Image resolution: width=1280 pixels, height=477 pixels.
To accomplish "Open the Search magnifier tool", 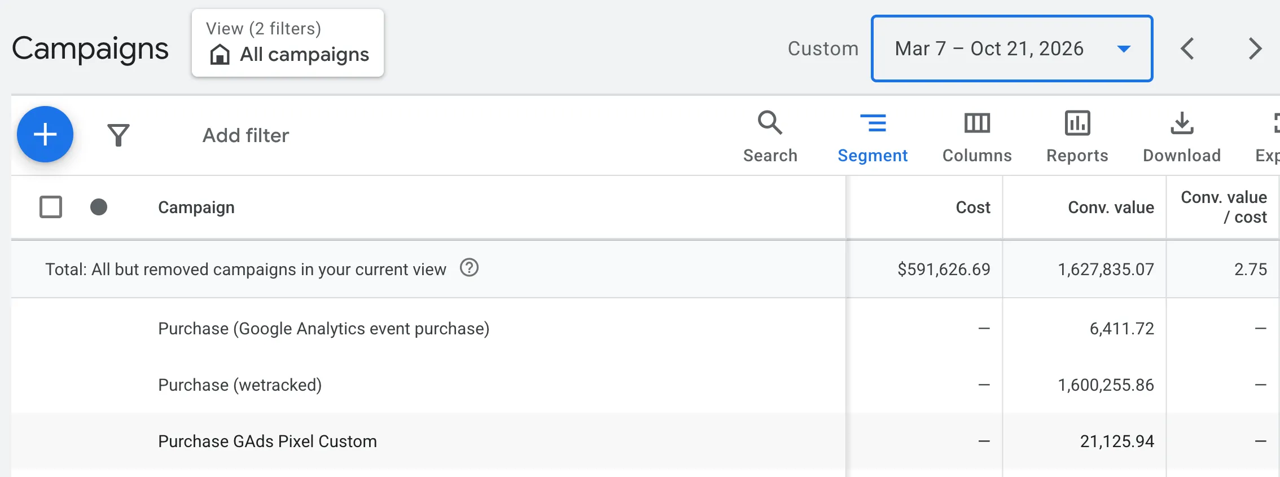I will pos(770,137).
